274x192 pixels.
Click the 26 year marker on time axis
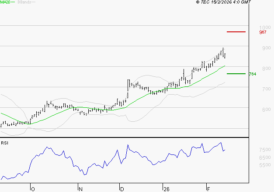(x=166, y=189)
